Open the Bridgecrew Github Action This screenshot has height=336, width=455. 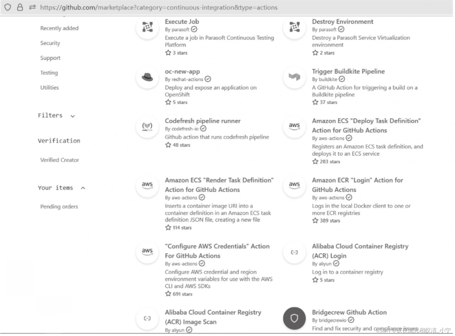coord(349,312)
